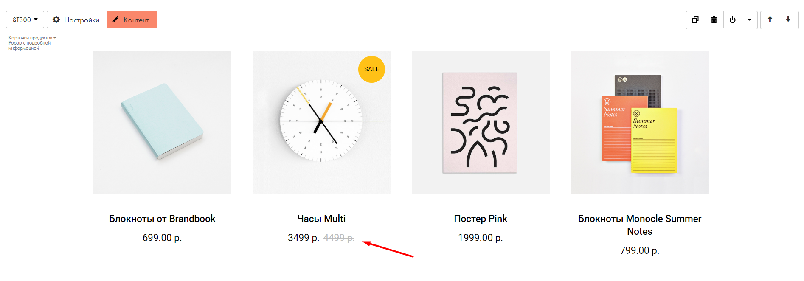Screen dimensions: 804x281
Task: Select the Часы Multi clock image
Action: pos(321,122)
